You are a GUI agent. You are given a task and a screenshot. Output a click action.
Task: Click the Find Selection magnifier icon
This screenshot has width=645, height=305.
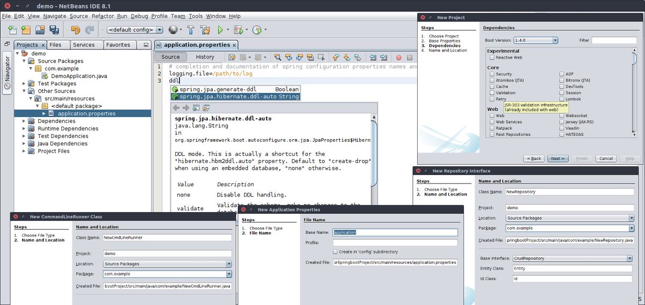click(x=278, y=57)
